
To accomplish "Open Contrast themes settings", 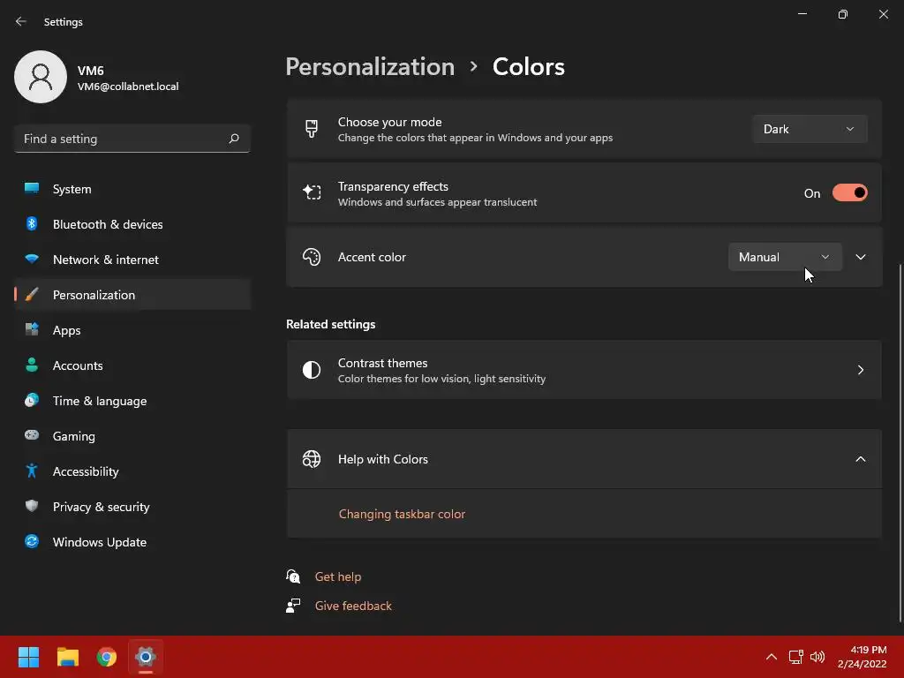I will point(584,370).
